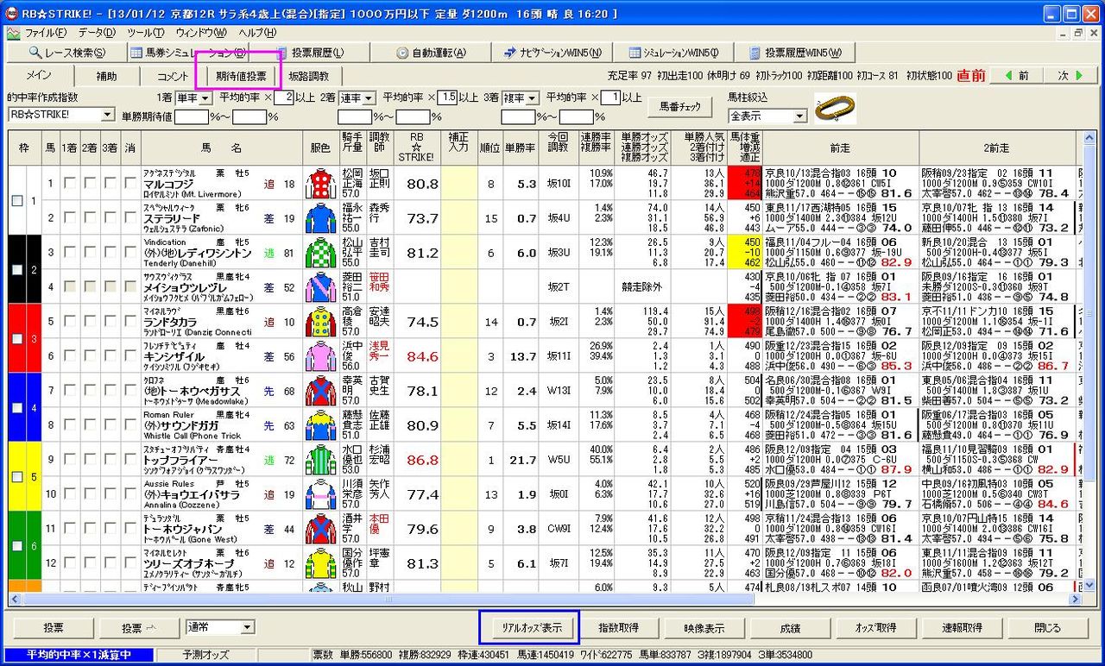Open the データ(D) menu

(97, 33)
